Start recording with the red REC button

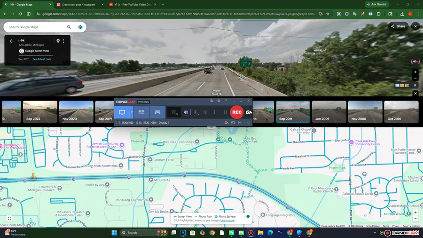click(236, 112)
